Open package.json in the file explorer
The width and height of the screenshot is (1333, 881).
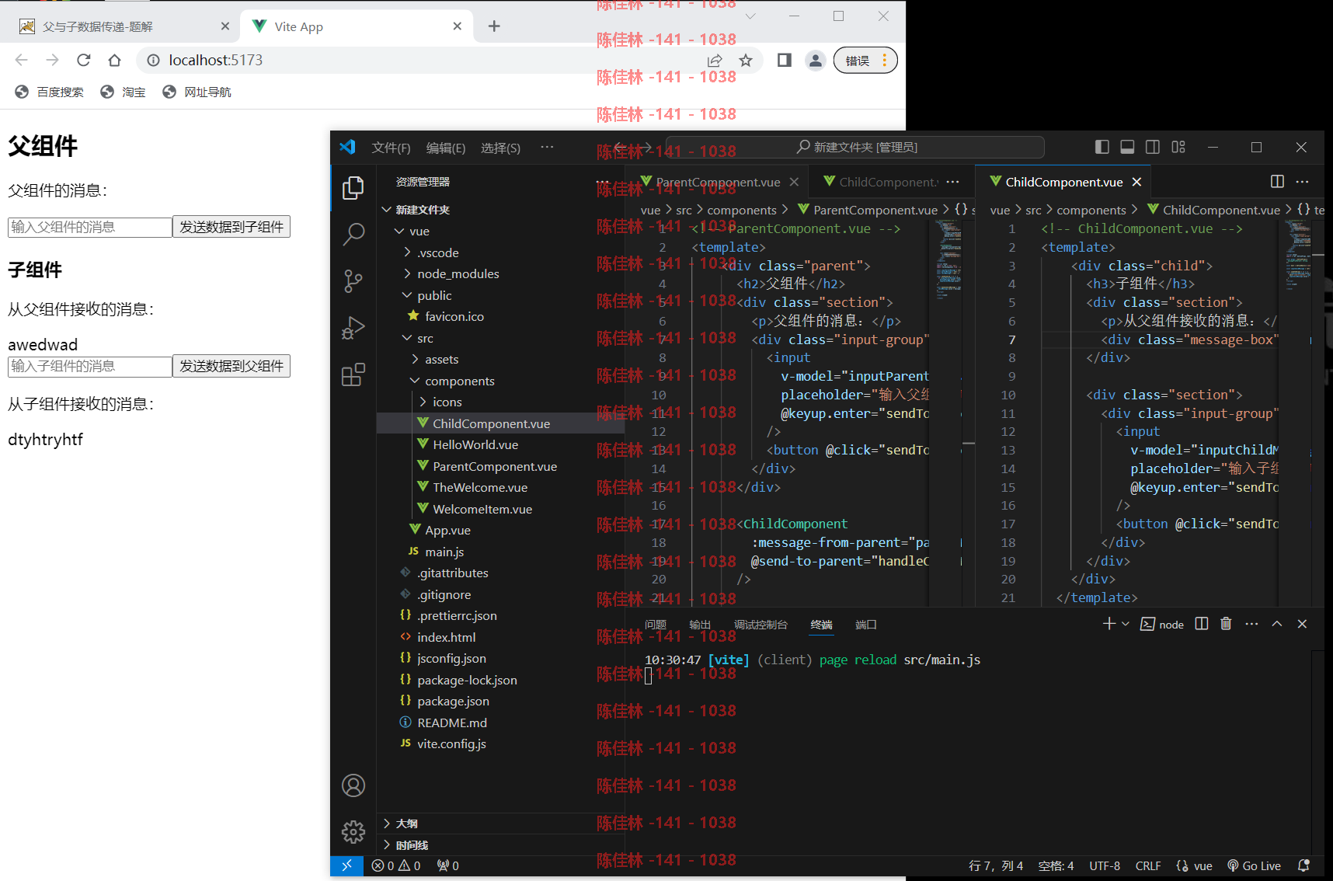[x=453, y=701]
